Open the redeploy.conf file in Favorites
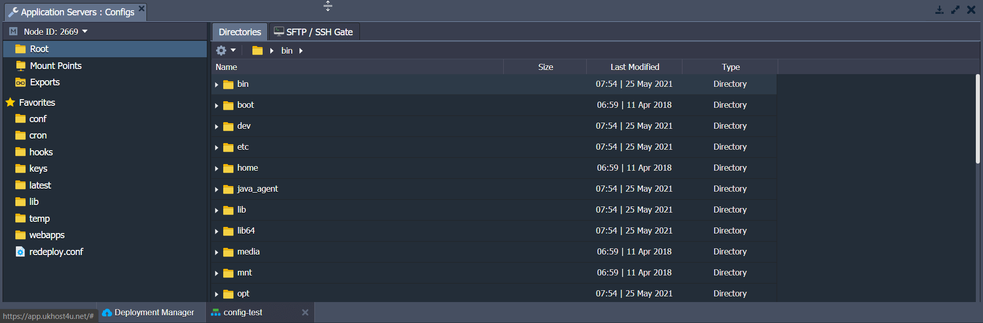The height and width of the screenshot is (323, 983). click(56, 252)
